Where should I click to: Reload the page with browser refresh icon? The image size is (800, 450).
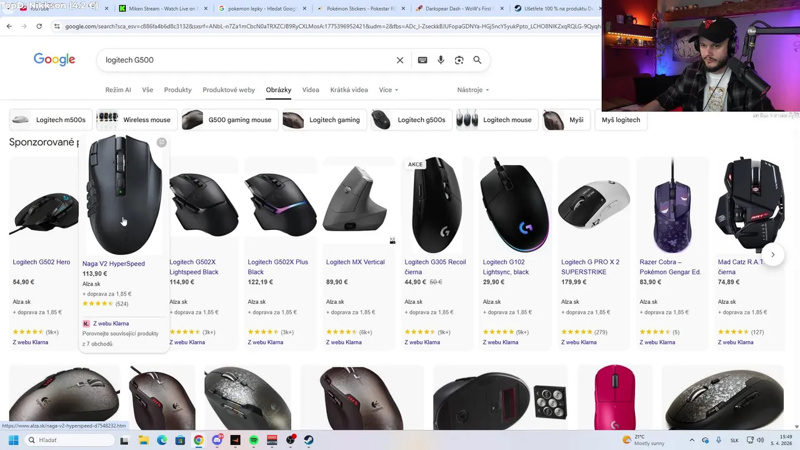(x=39, y=26)
